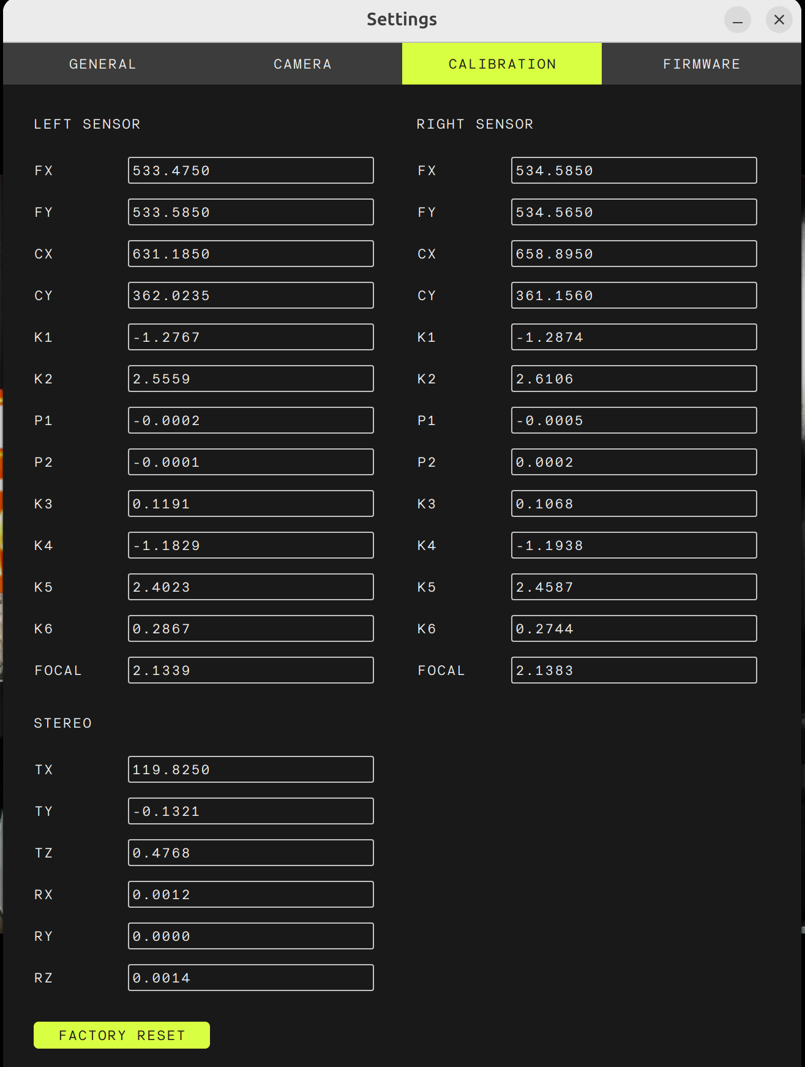Focus the stereo RX field

pos(250,895)
